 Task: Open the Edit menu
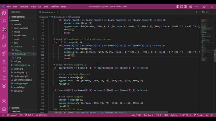click(15, 7)
